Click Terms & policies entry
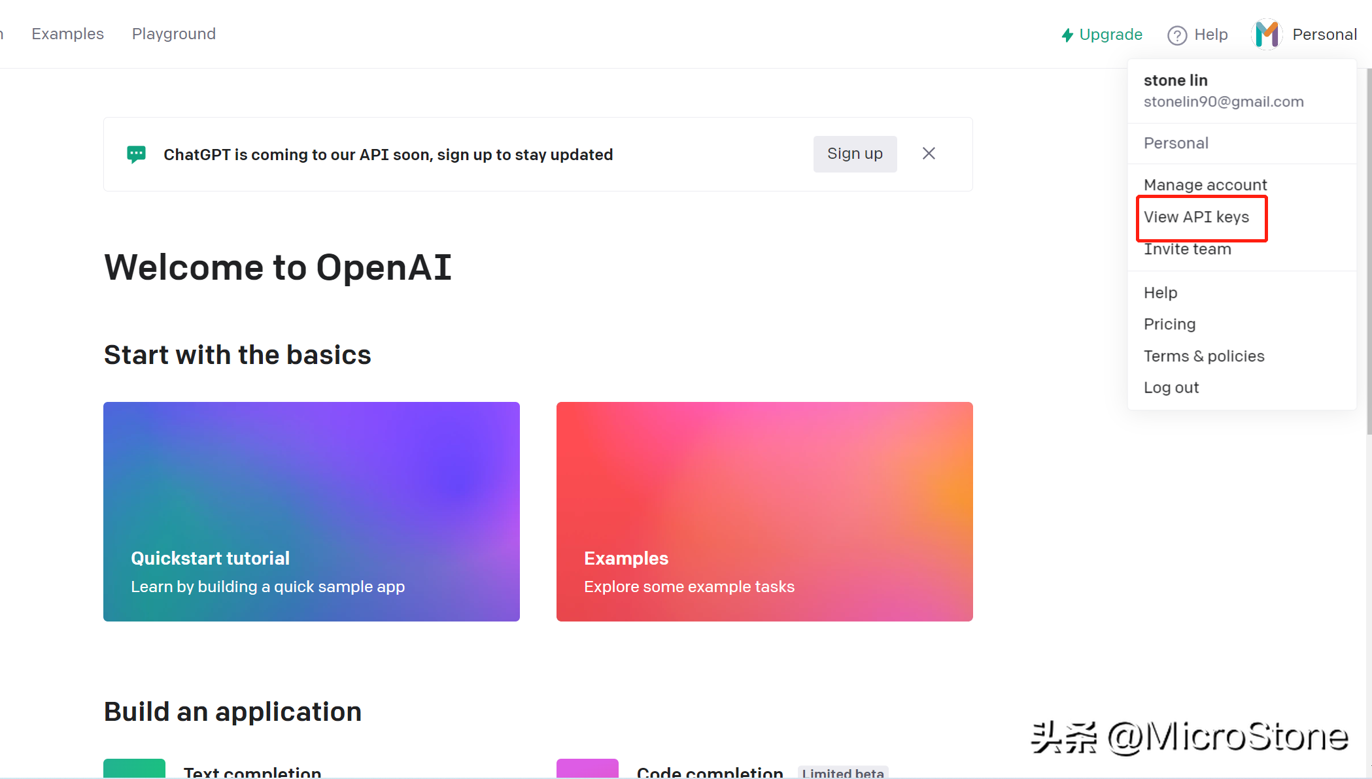This screenshot has width=1372, height=779. (x=1204, y=356)
